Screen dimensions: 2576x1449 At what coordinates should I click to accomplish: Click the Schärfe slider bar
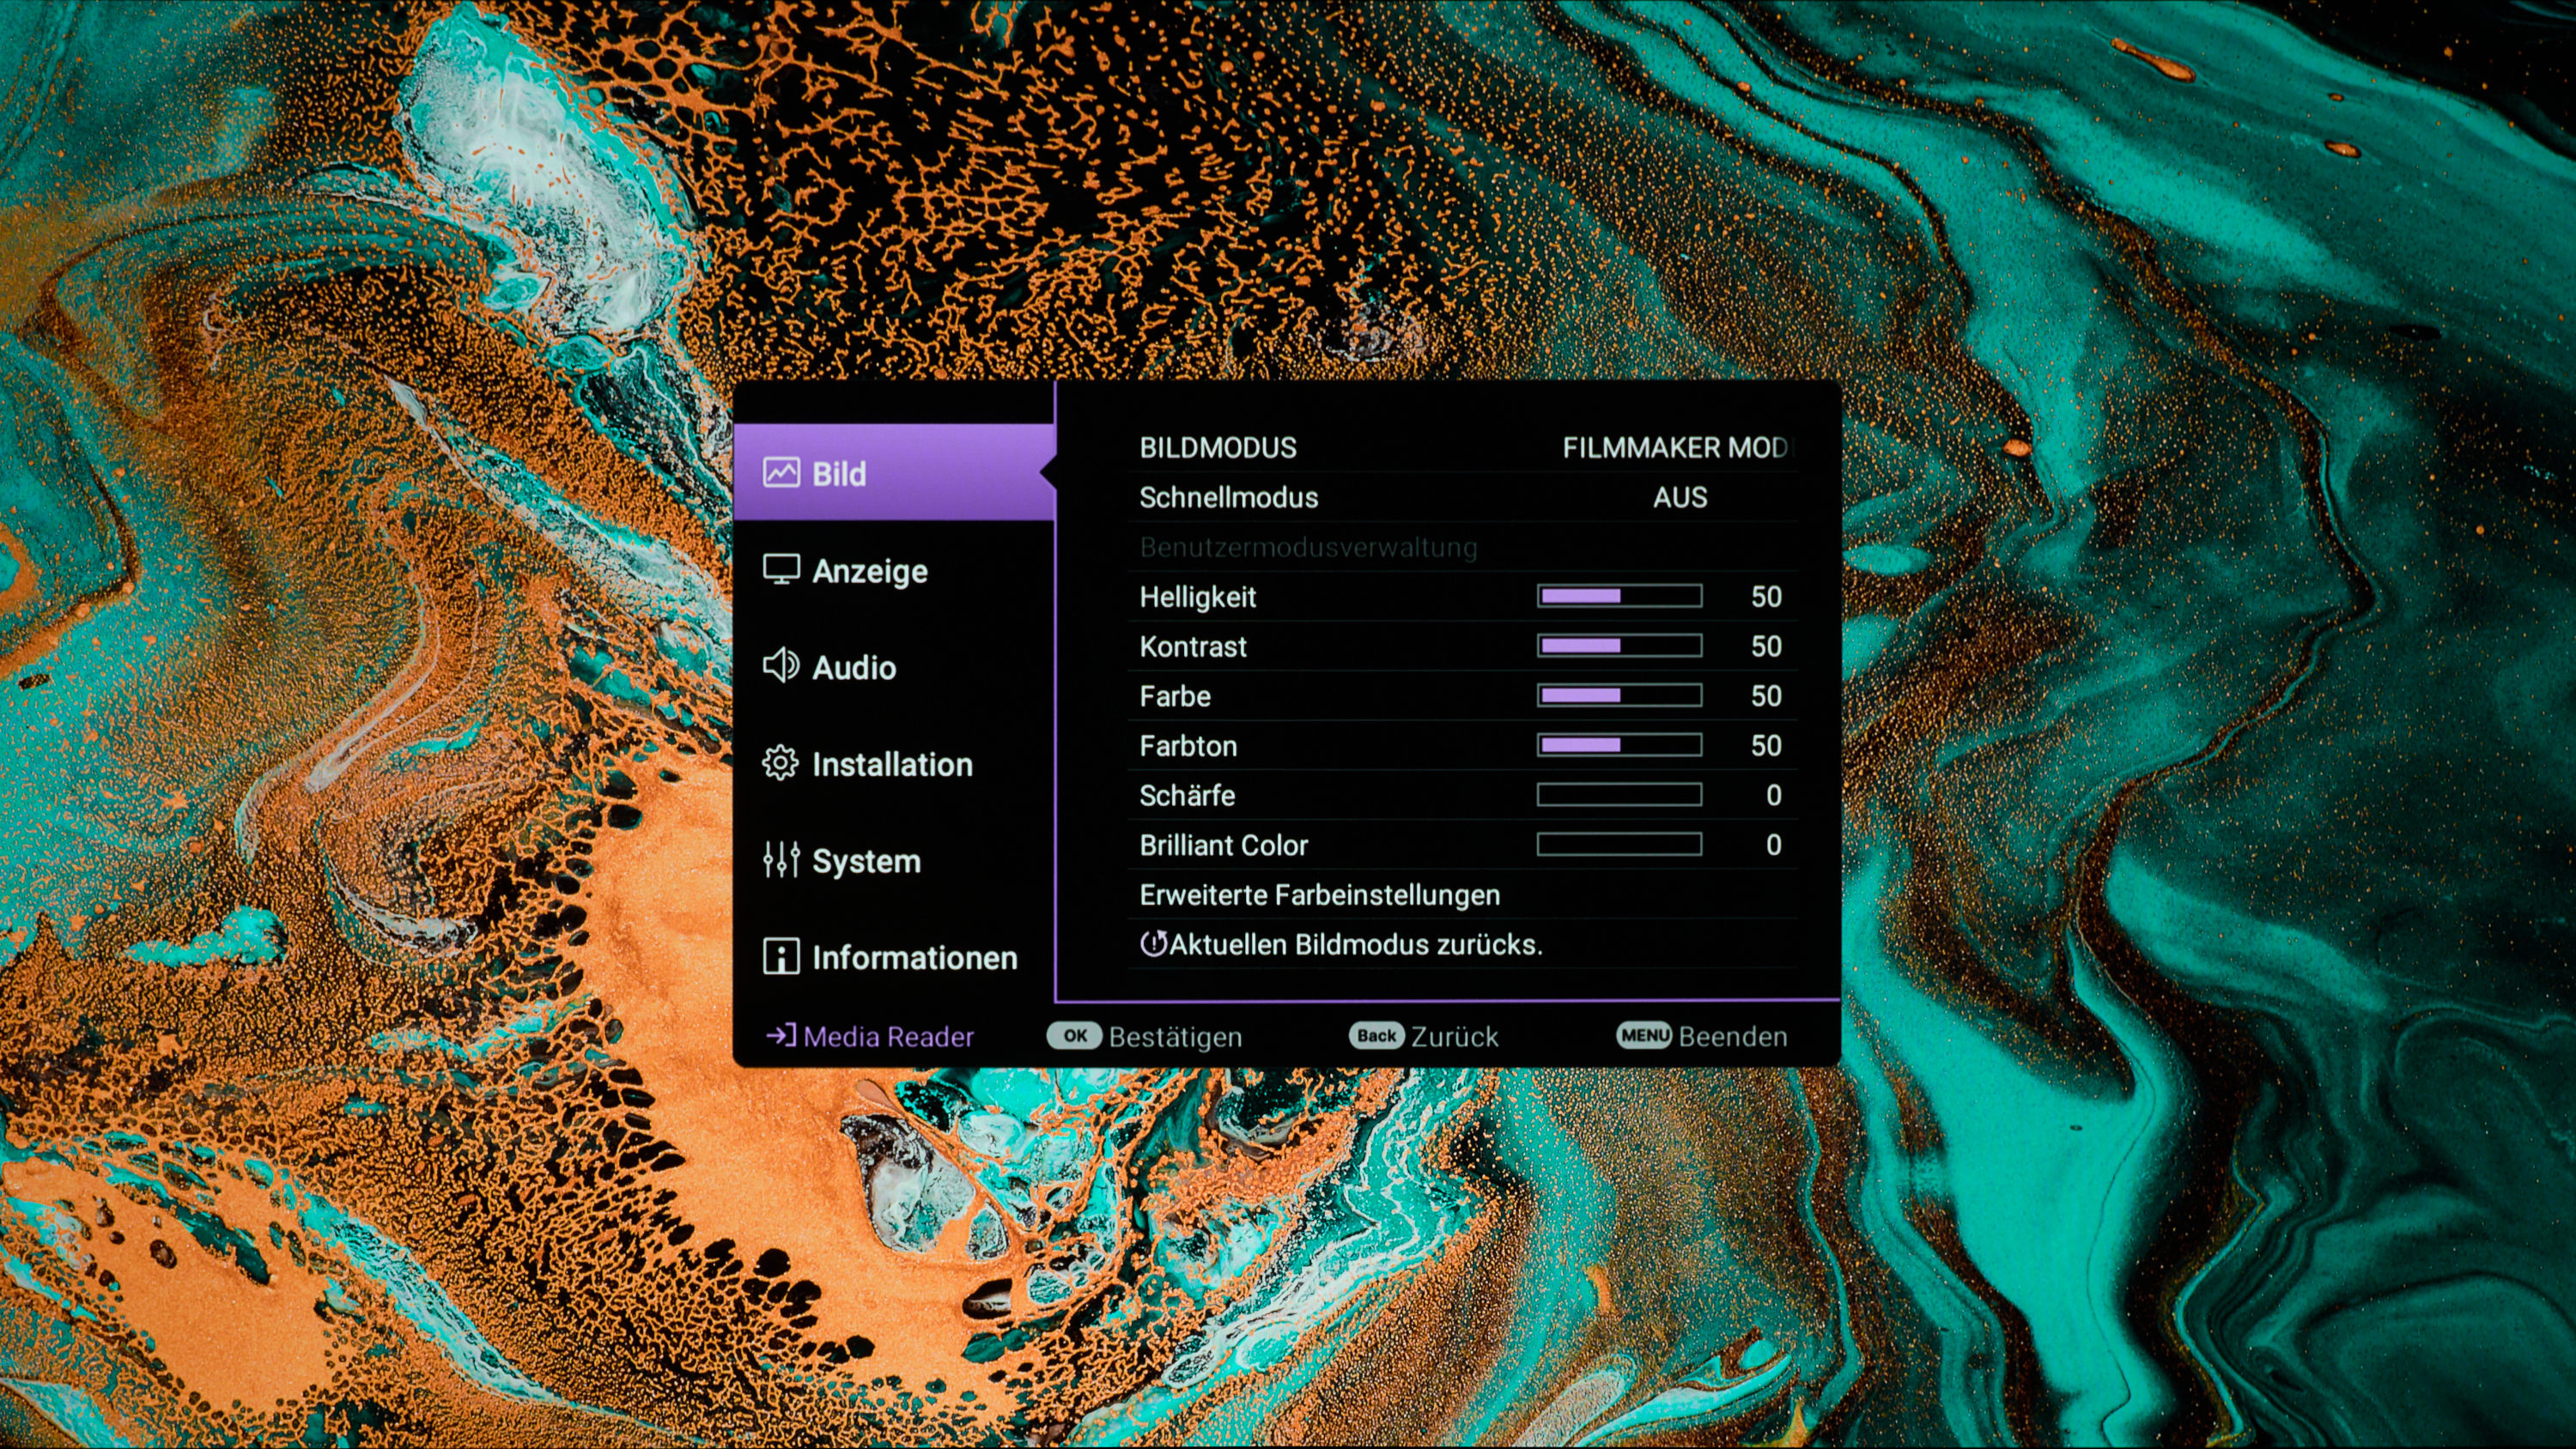[x=1619, y=795]
